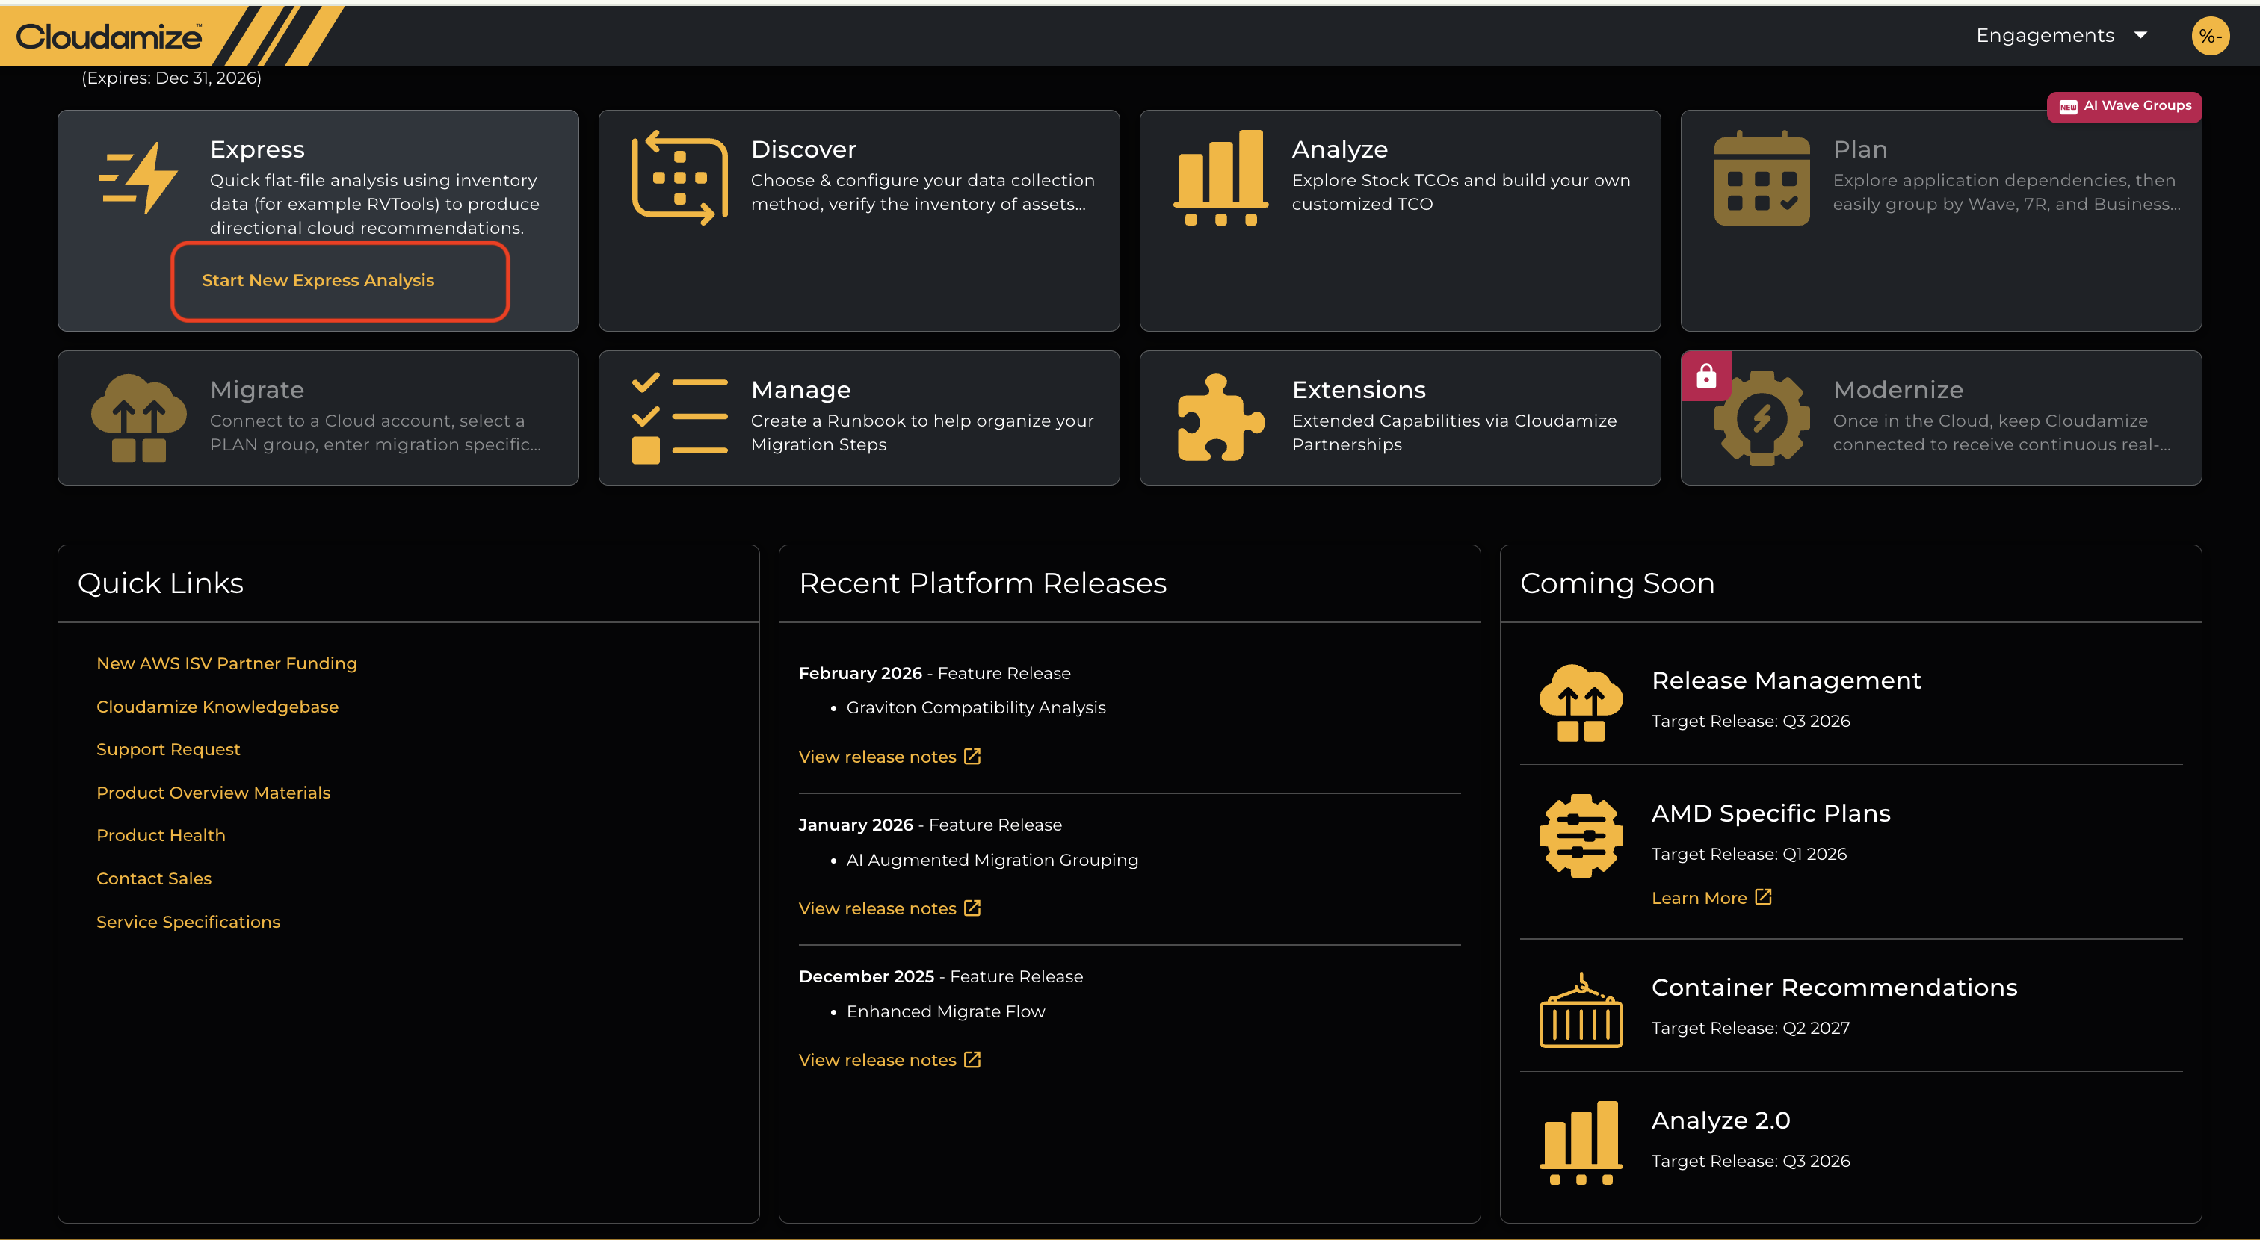
Task: Open the Migrate card
Action: [318, 418]
